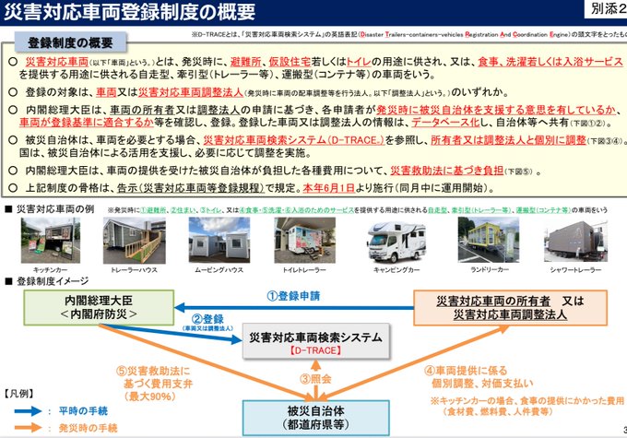Select the 災害対応車両検索システム【D-TRACE】 box
Image resolution: width=627 pixels, height=438 pixels.
(316, 341)
